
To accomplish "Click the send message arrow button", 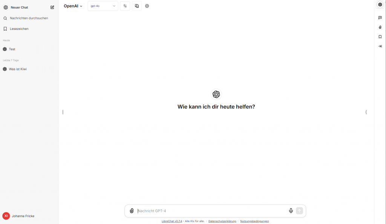I will [299, 211].
